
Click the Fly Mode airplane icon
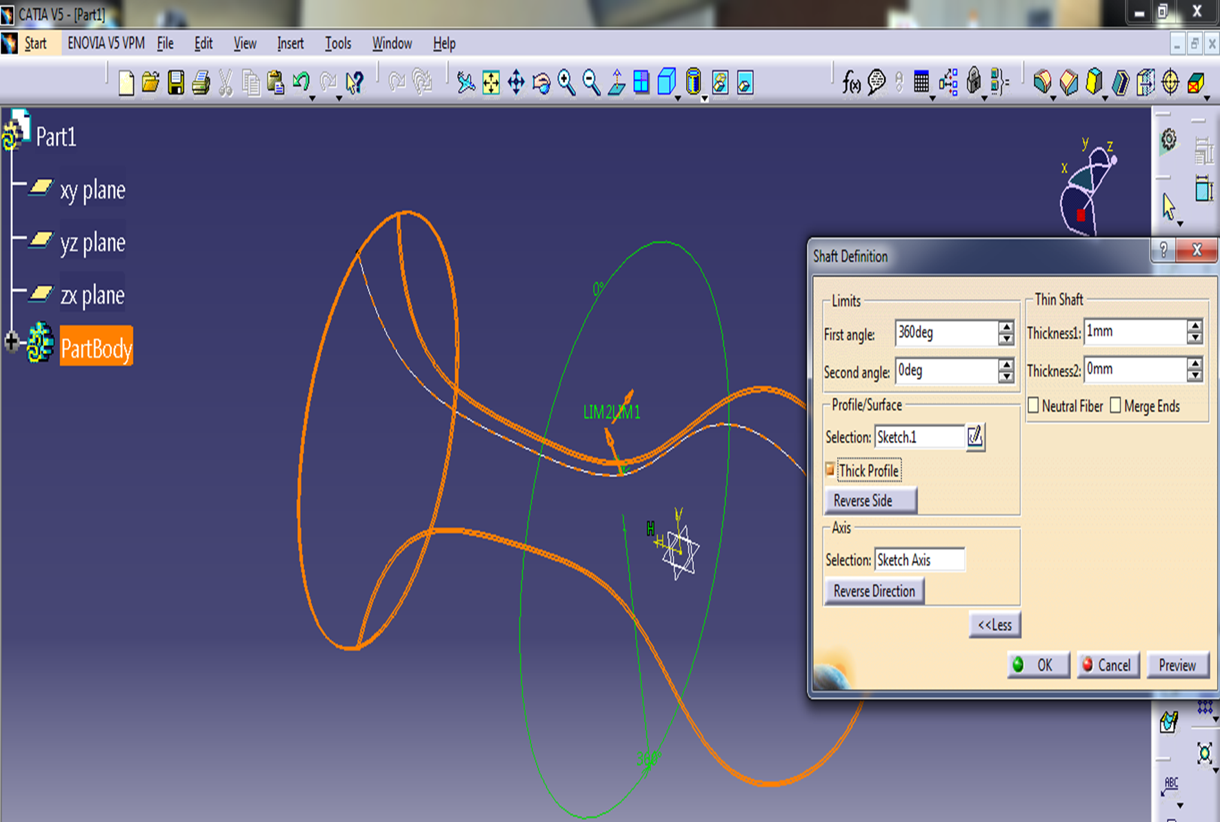(466, 83)
